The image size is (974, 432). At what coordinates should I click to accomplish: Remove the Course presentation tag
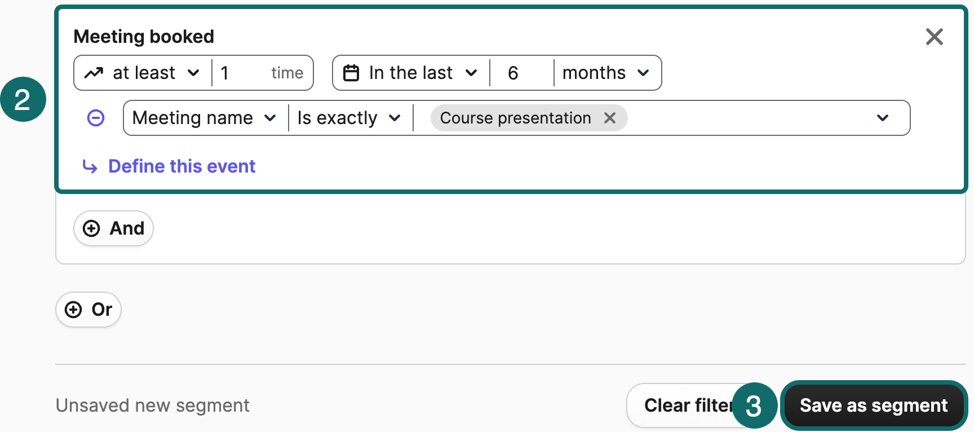tap(610, 118)
